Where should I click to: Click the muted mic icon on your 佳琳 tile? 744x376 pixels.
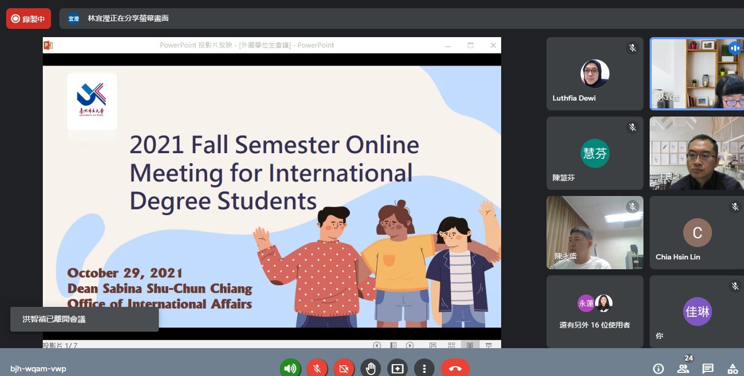(x=735, y=286)
